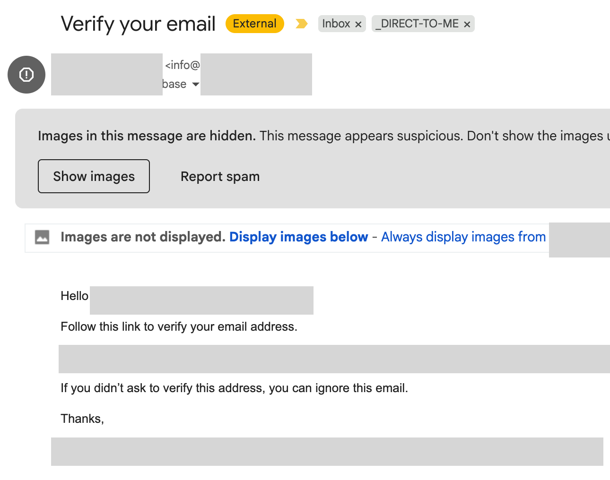The height and width of the screenshot is (480, 610).
Task: Click 'Always display images from' link
Action: (x=463, y=237)
